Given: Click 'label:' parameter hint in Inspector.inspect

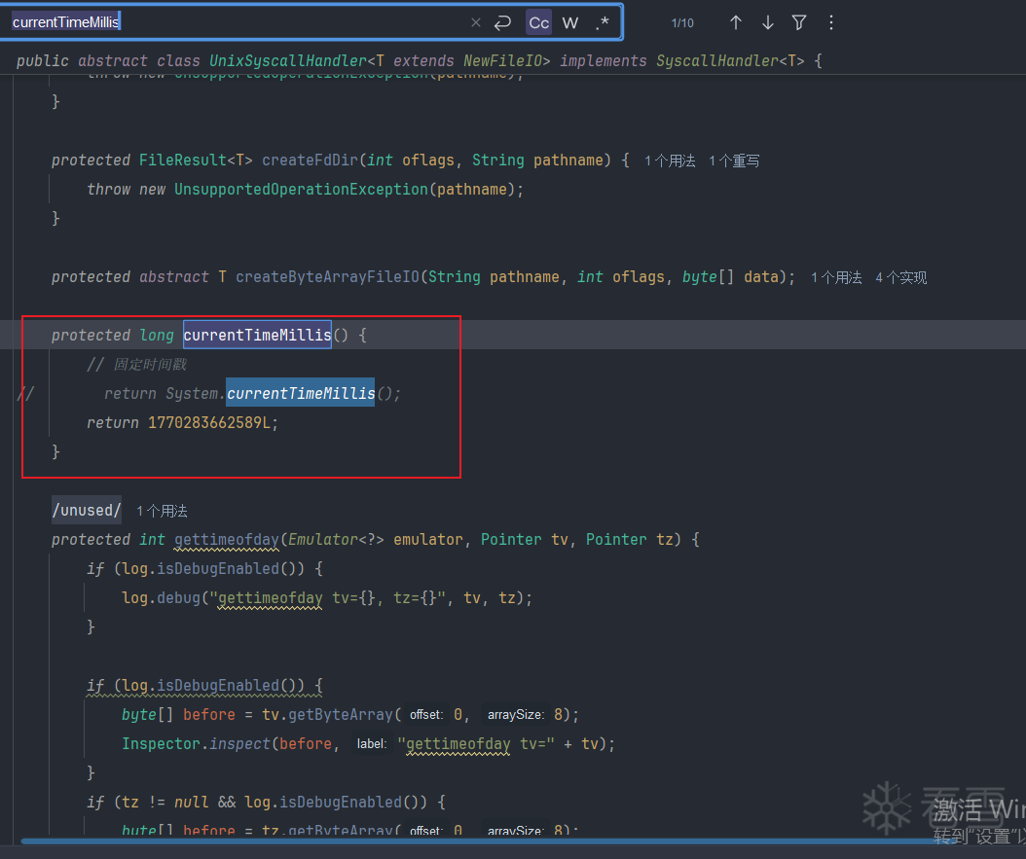Looking at the screenshot, I should pos(371,744).
